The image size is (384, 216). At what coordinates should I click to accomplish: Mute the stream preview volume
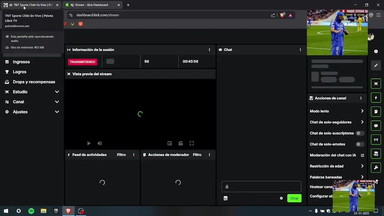[x=100, y=143]
